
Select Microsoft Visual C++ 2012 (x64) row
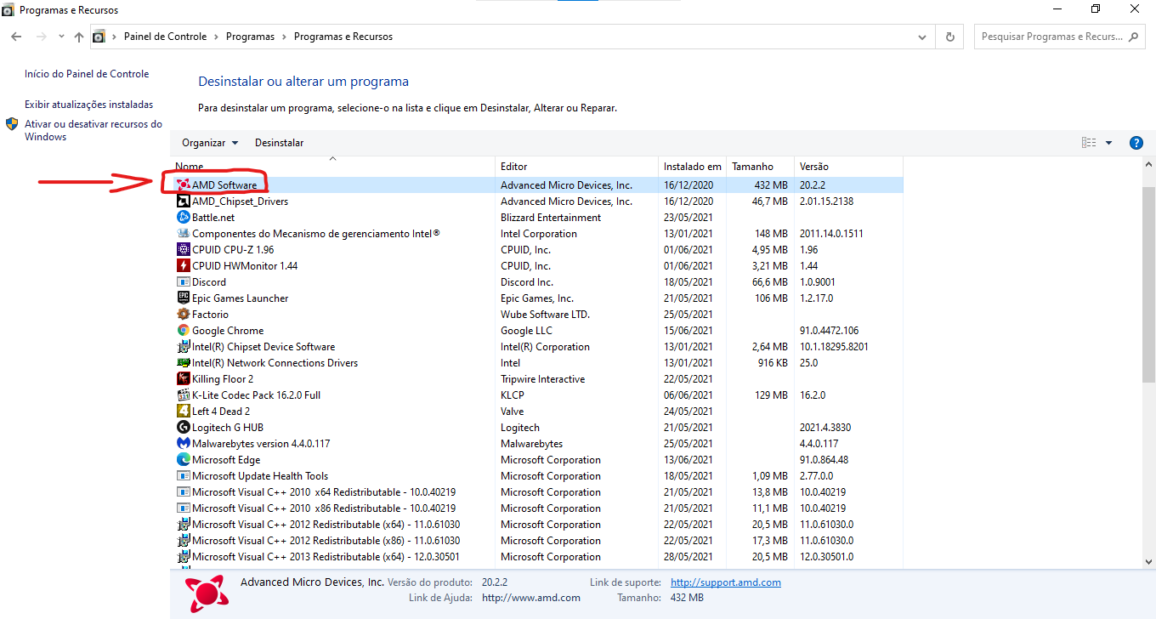[537, 525]
